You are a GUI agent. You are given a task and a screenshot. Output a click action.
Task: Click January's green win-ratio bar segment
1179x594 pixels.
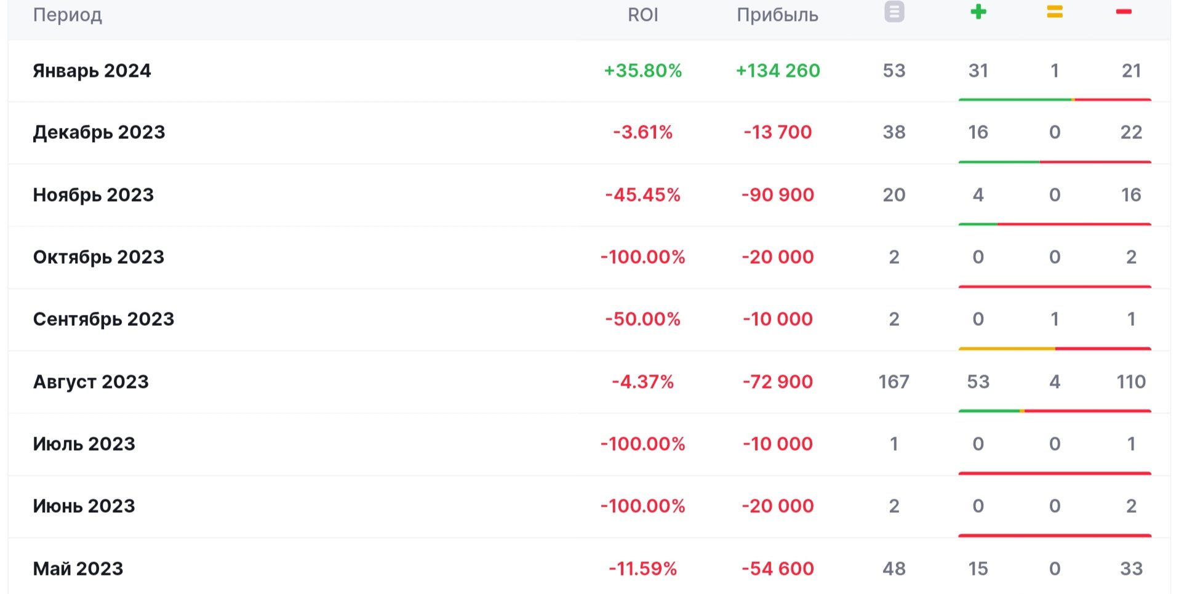(1014, 100)
